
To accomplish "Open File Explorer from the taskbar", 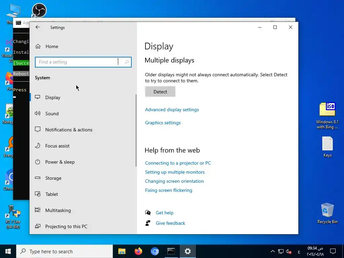I will [x=122, y=251].
